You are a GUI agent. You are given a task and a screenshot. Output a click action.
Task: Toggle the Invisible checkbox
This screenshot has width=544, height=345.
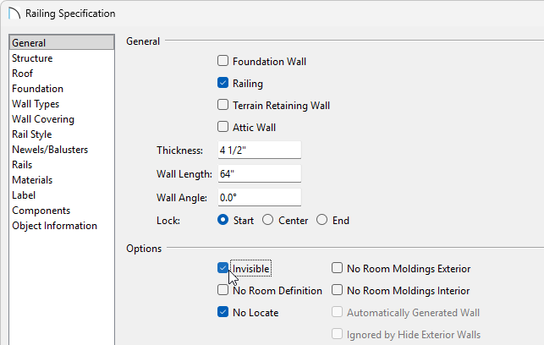(x=223, y=269)
